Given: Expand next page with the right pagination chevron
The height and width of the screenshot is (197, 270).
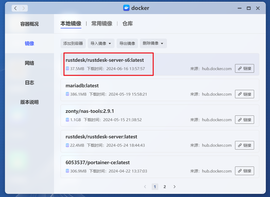Looking at the screenshot, I should [x=174, y=187].
